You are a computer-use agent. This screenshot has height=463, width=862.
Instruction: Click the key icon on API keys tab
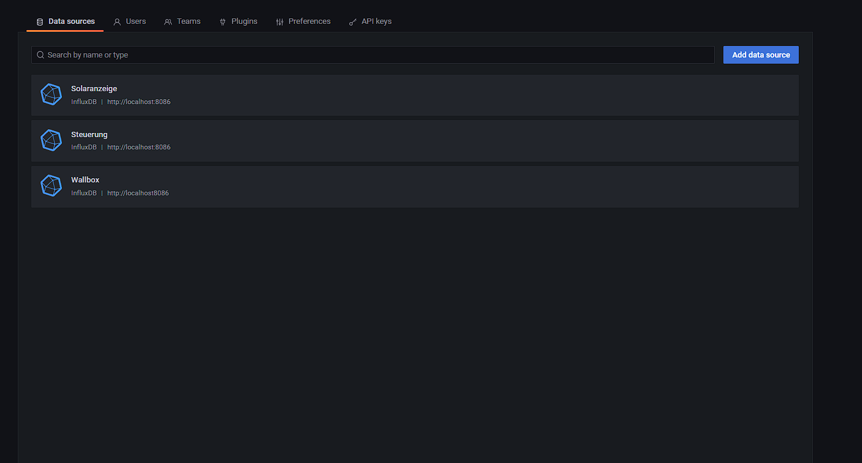[x=353, y=22]
